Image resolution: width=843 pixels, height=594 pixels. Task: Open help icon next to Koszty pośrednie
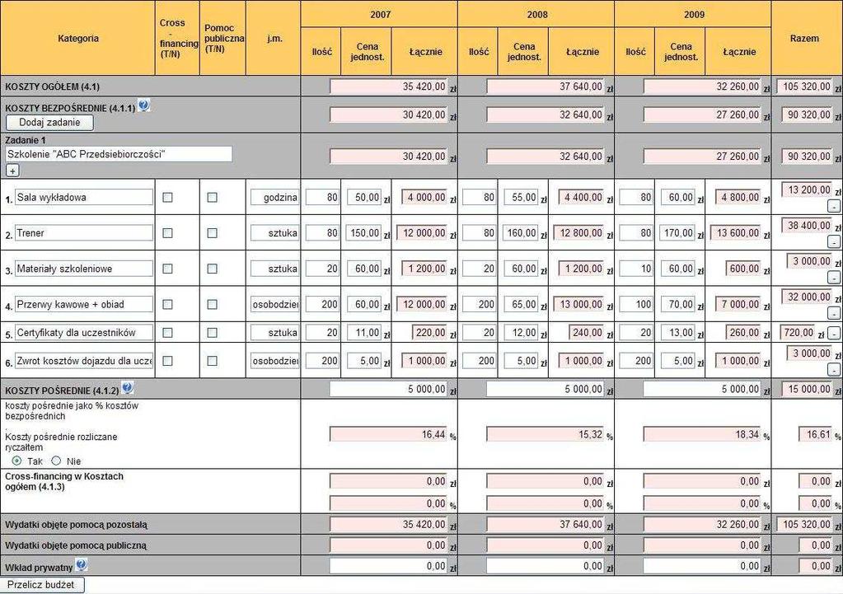[128, 387]
